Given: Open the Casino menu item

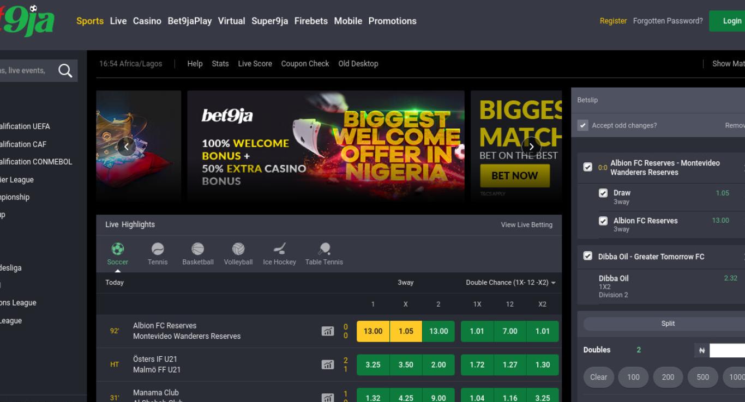Looking at the screenshot, I should coord(147,21).
